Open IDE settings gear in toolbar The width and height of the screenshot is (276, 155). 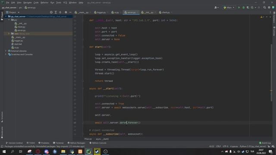tap(269, 8)
